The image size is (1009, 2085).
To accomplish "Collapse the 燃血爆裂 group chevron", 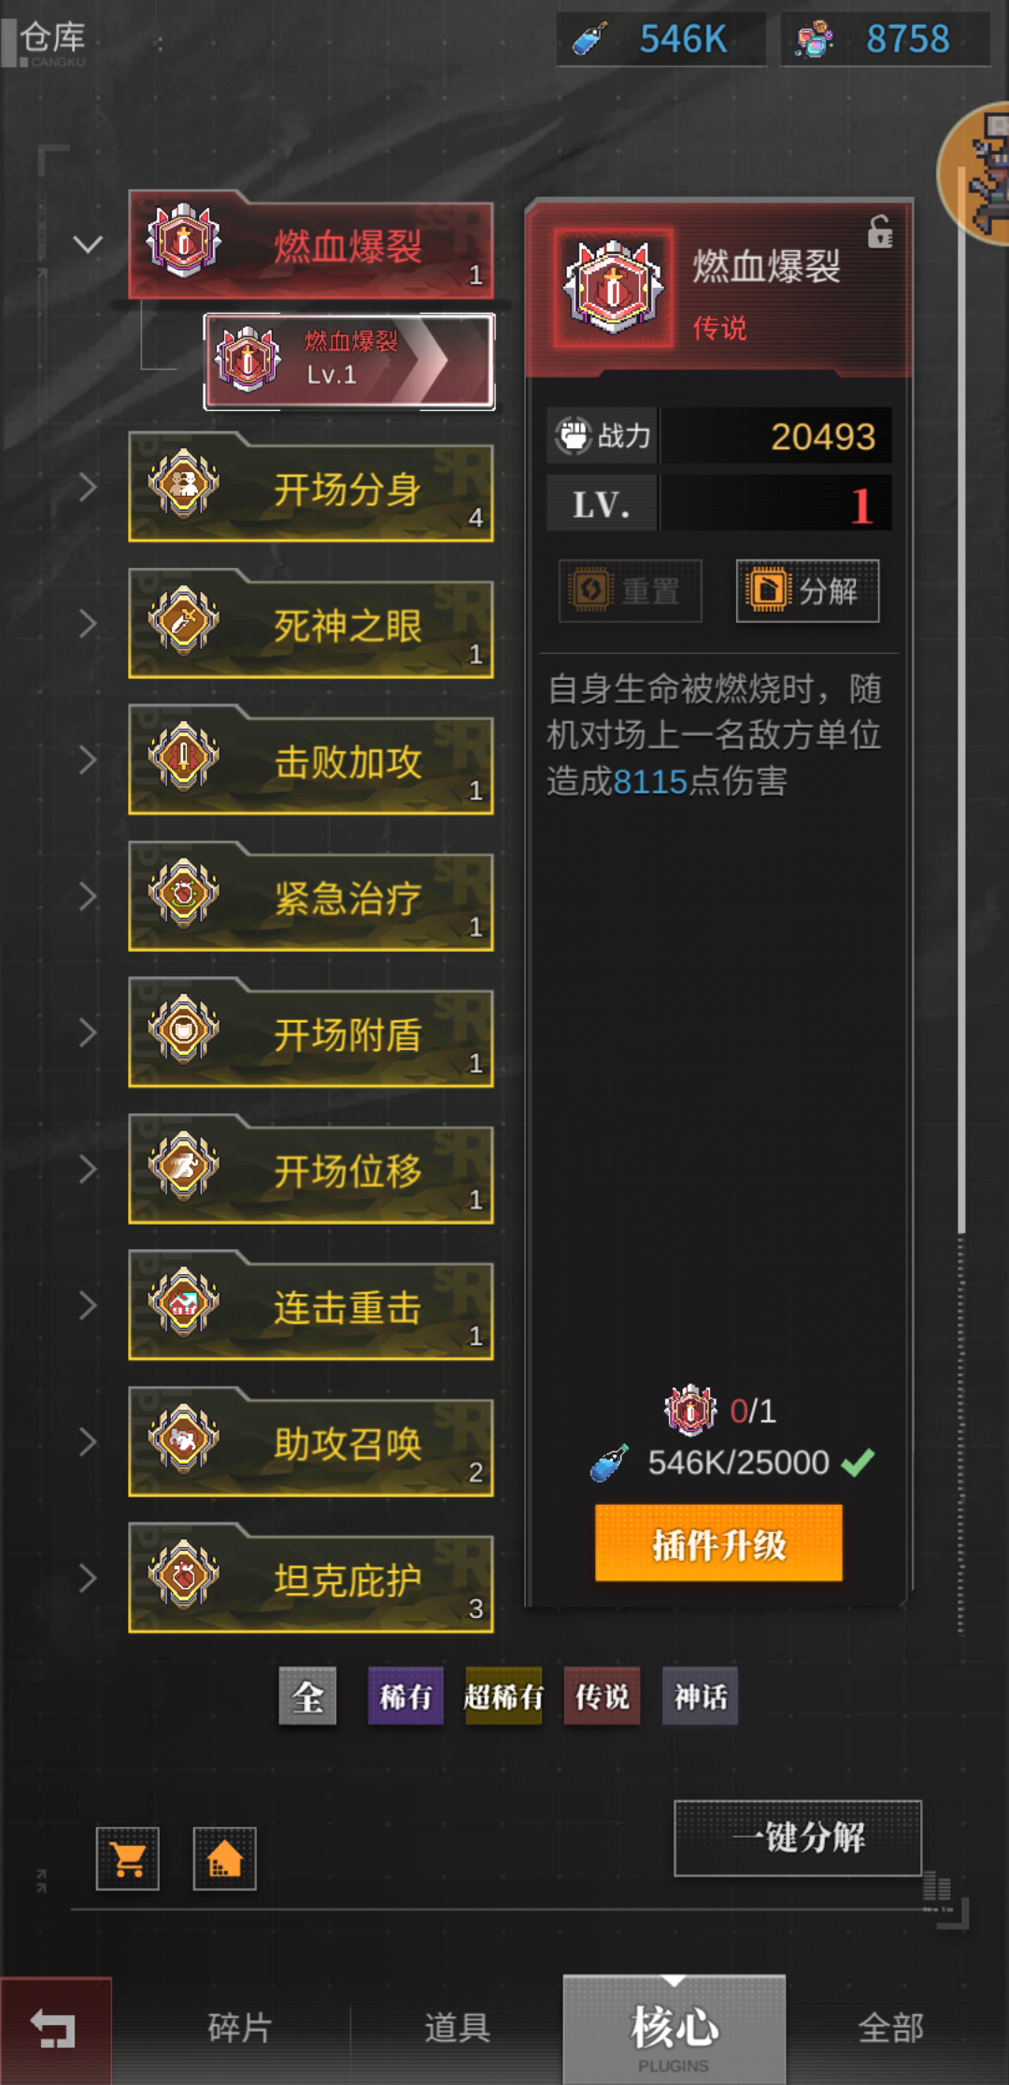I will [x=88, y=245].
